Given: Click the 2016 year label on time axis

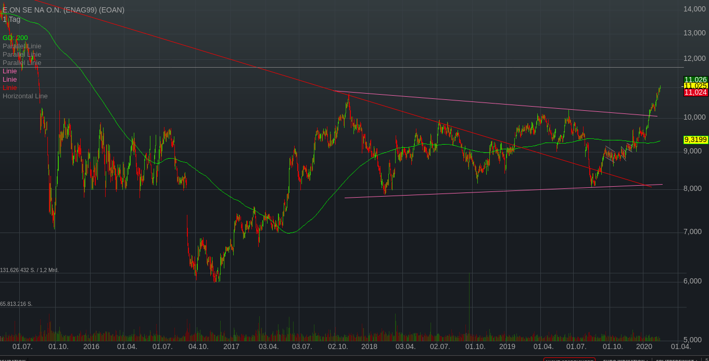Looking at the screenshot, I should click(91, 346).
